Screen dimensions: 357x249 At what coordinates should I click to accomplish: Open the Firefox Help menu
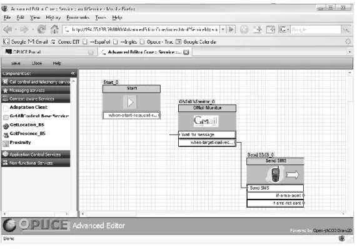(117, 18)
